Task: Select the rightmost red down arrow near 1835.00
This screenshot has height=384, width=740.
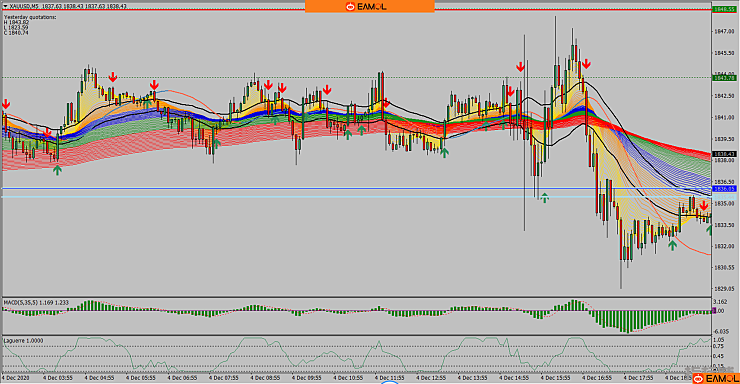Action: point(704,206)
